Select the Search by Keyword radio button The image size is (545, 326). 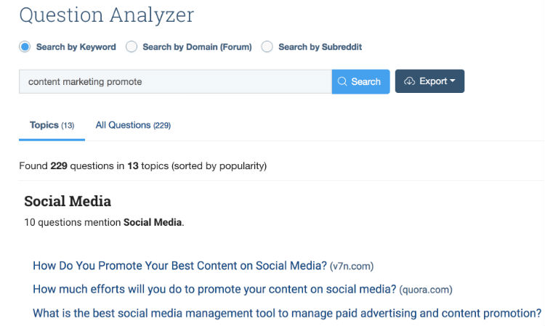25,47
